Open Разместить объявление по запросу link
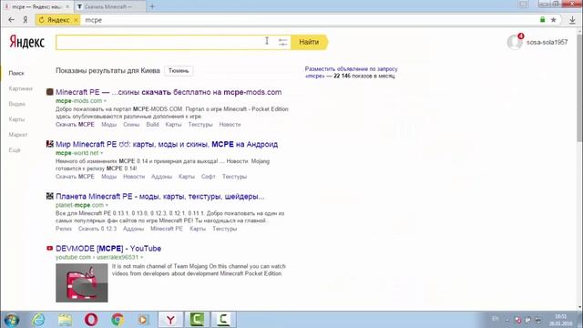Screen dimensions: 583x328 click(x=351, y=69)
